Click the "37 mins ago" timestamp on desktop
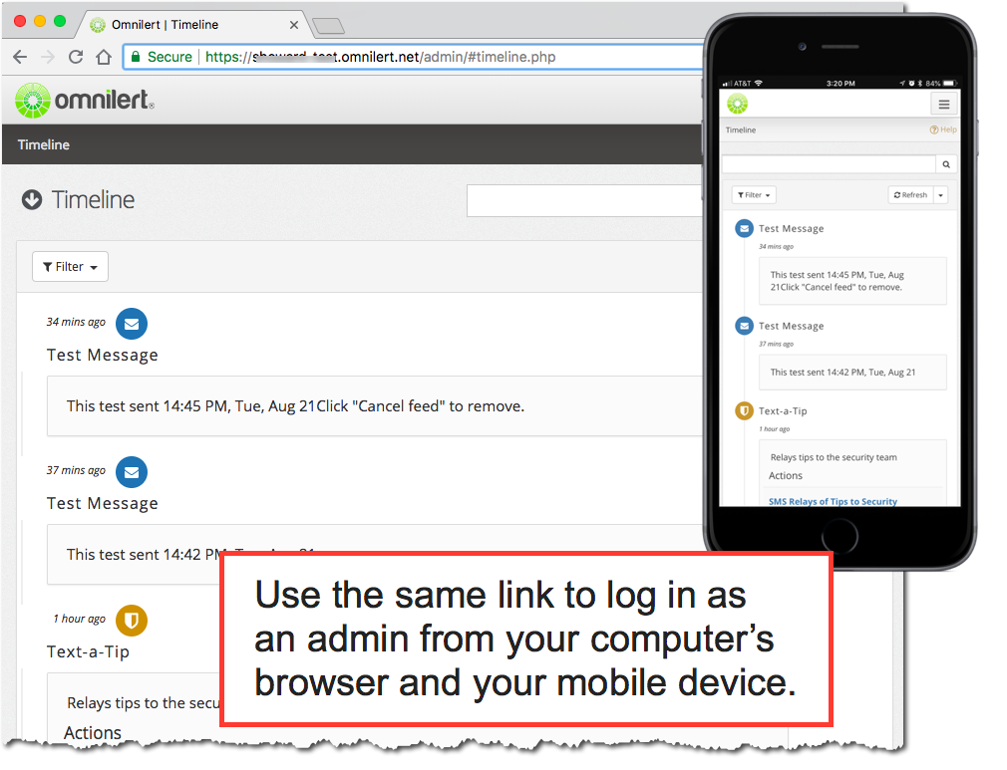The width and height of the screenshot is (1007, 770). (76, 470)
